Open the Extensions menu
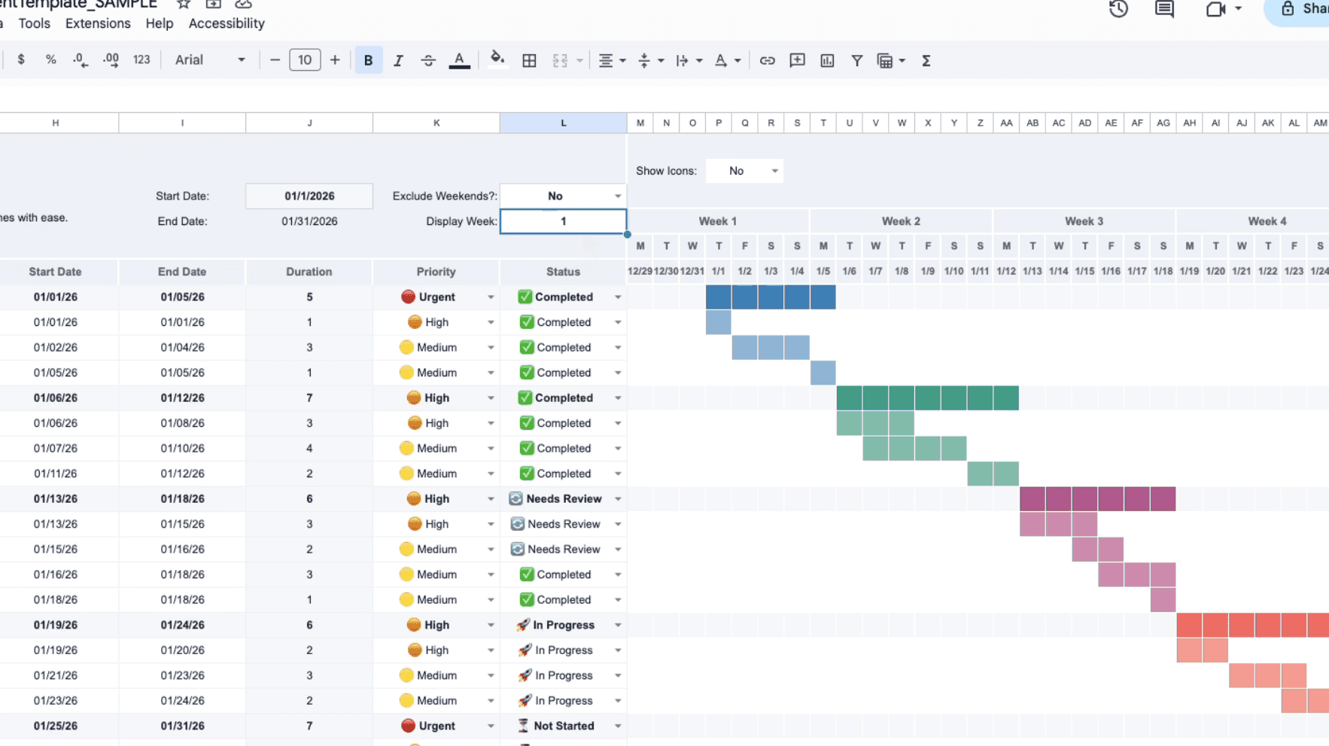The height and width of the screenshot is (746, 1329). pyautogui.click(x=98, y=23)
